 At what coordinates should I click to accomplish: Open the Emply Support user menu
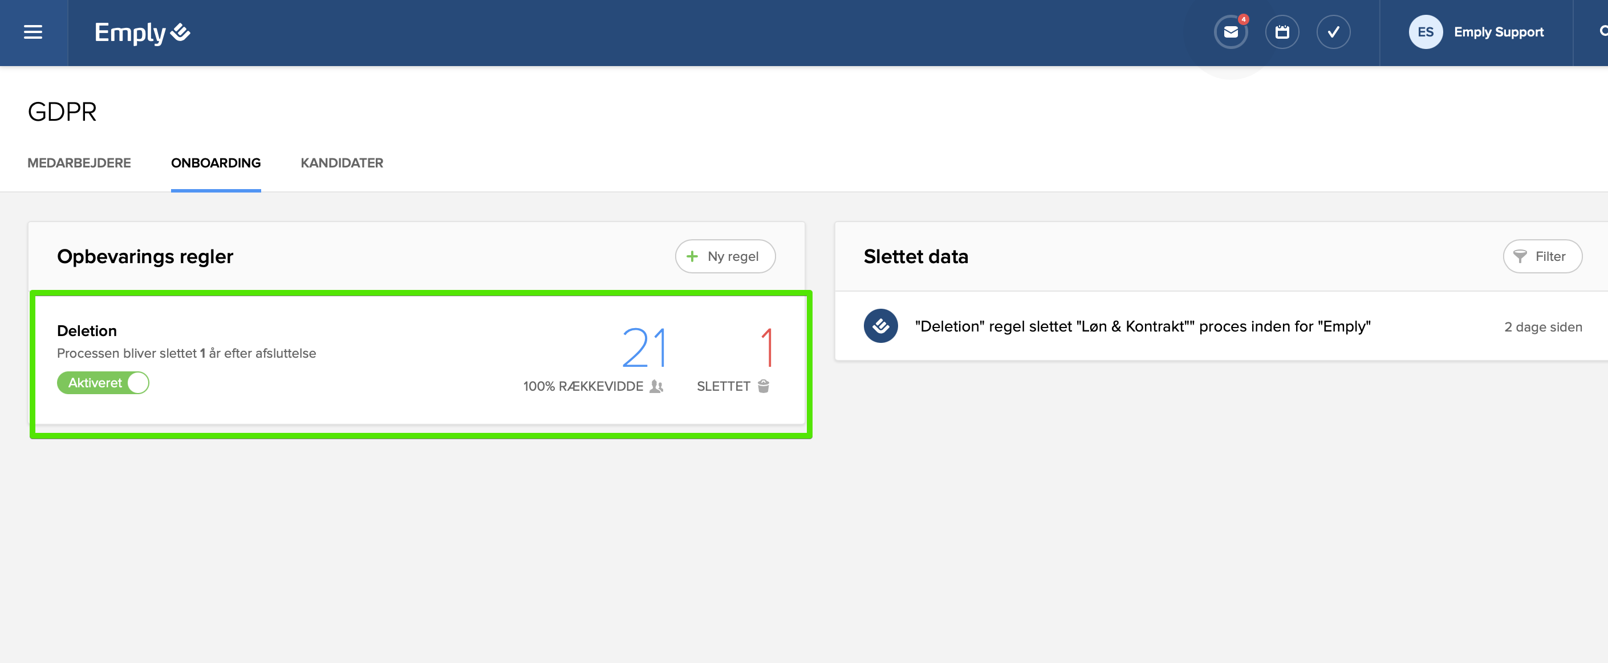tap(1498, 32)
